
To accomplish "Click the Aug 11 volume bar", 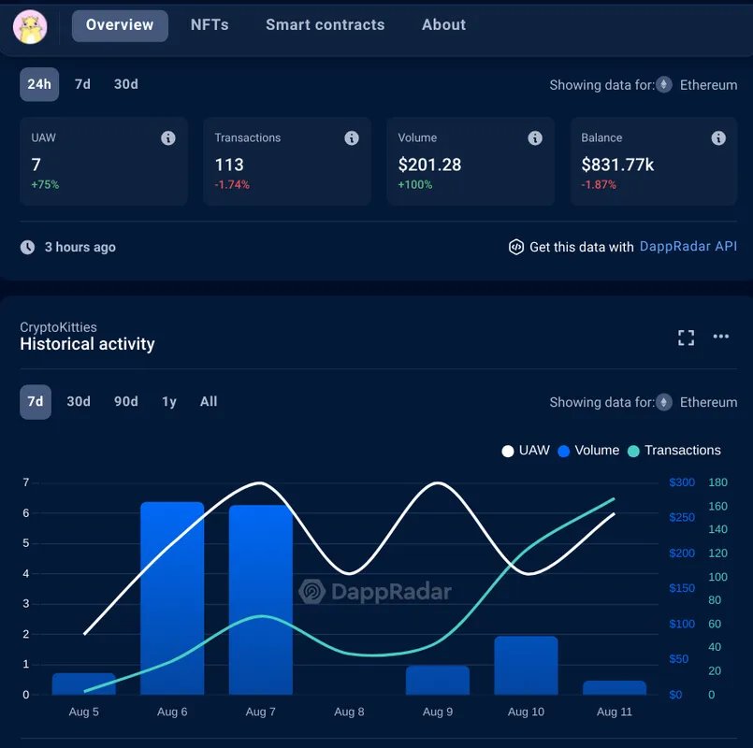I will point(615,687).
